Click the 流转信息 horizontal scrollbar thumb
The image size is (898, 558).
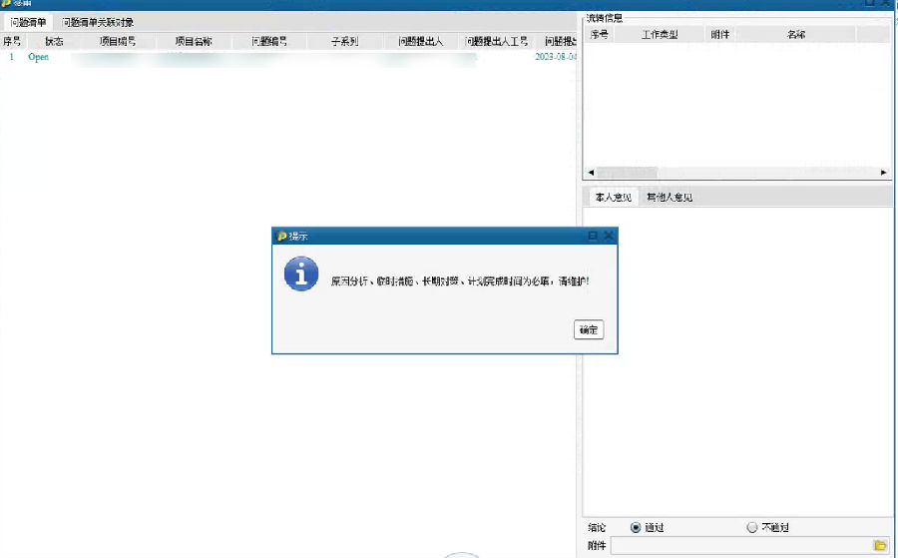click(628, 173)
